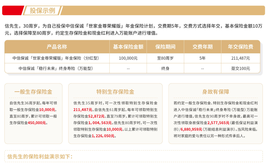
Task: Click the red 2,577,565元 death benefit value
Action: pos(218,123)
